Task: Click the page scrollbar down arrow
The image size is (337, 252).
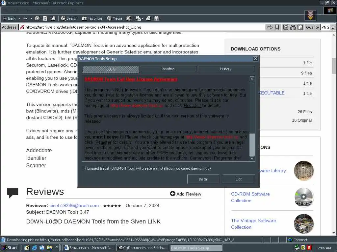Action: click(x=334, y=233)
